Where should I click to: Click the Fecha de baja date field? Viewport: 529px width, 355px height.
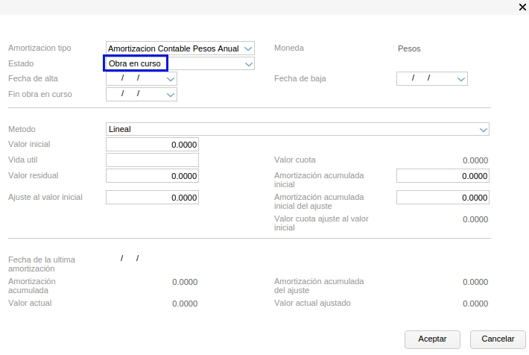pyautogui.click(x=425, y=79)
